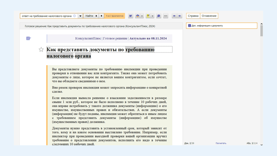Click the 'Абз. 3/114' status text
Screen dimensions: 277x156
pos(252,143)
